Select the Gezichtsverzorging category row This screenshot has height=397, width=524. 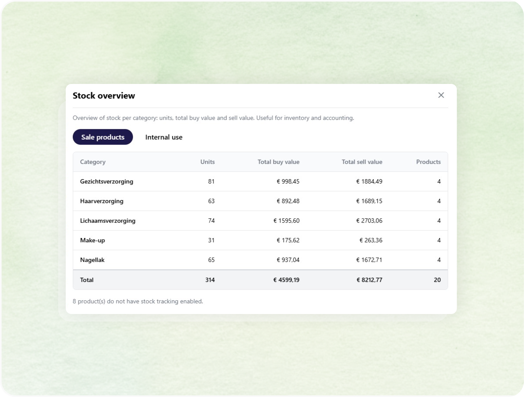260,181
